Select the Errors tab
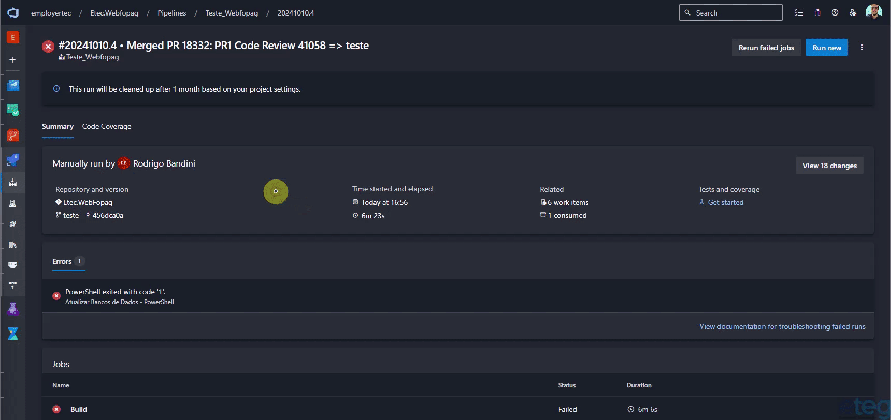891x420 pixels. 68,262
